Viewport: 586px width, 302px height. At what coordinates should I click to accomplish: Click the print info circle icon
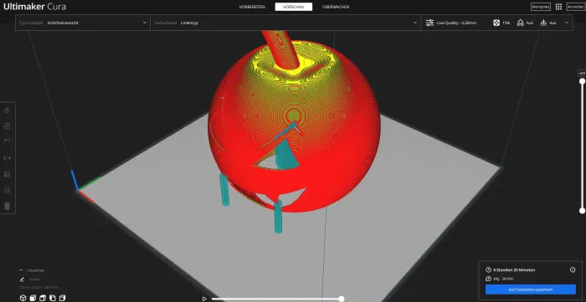(x=573, y=270)
